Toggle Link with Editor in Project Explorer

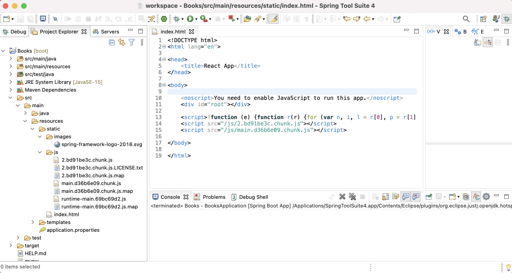pyautogui.click(x=122, y=42)
